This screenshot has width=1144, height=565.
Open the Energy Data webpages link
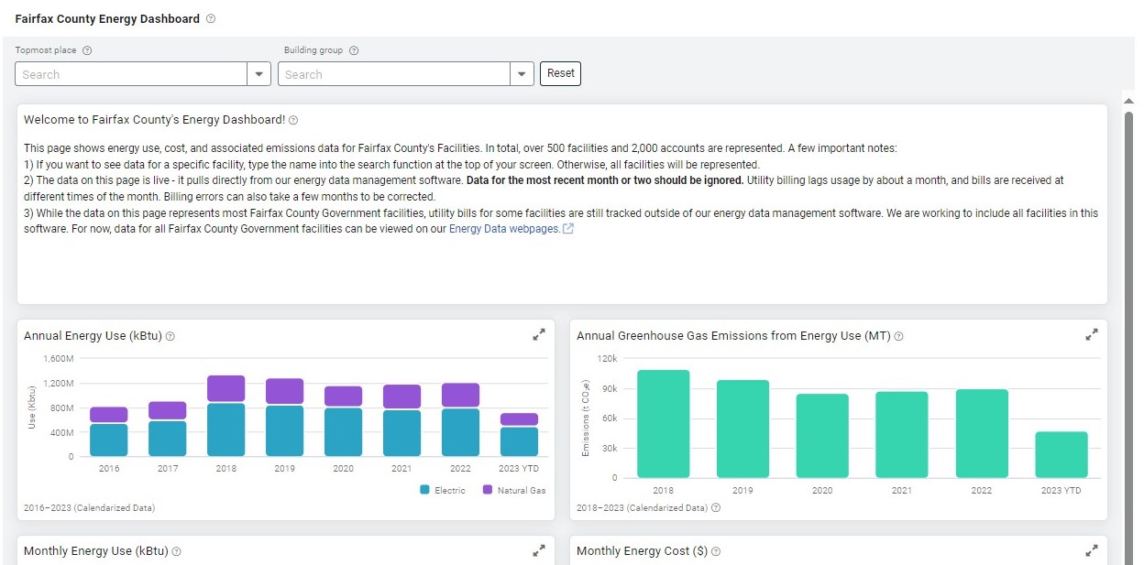coord(511,229)
